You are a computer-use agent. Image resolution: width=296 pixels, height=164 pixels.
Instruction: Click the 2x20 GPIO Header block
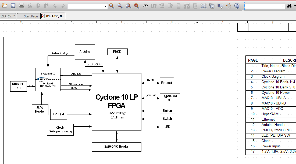pyautogui.click(x=116, y=147)
